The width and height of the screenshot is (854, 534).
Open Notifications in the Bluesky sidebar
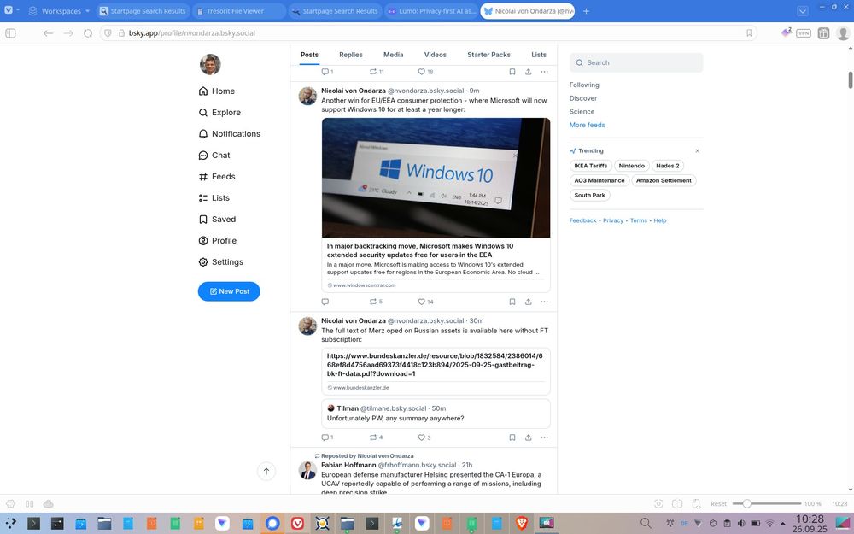pos(229,133)
